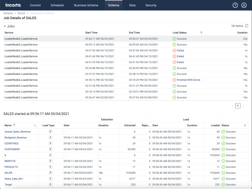Open the Business Schema tab
252x189 pixels.
pos(86,5)
